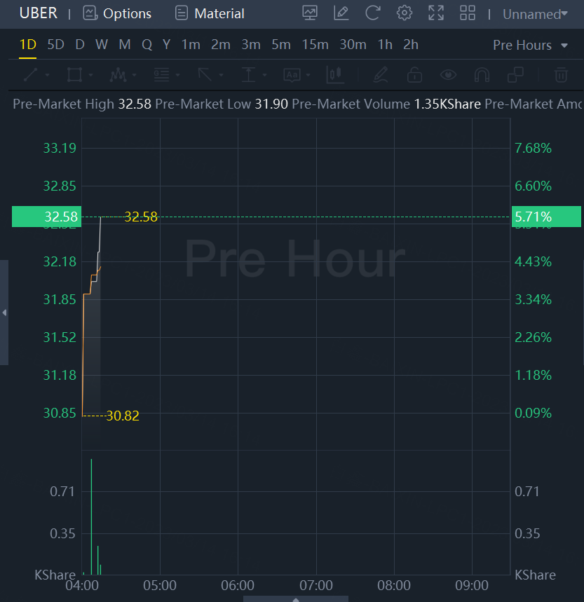
Task: Open chart settings gear icon
Action: tap(404, 13)
